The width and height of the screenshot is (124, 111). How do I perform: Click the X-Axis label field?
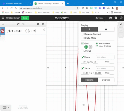click(105, 57)
